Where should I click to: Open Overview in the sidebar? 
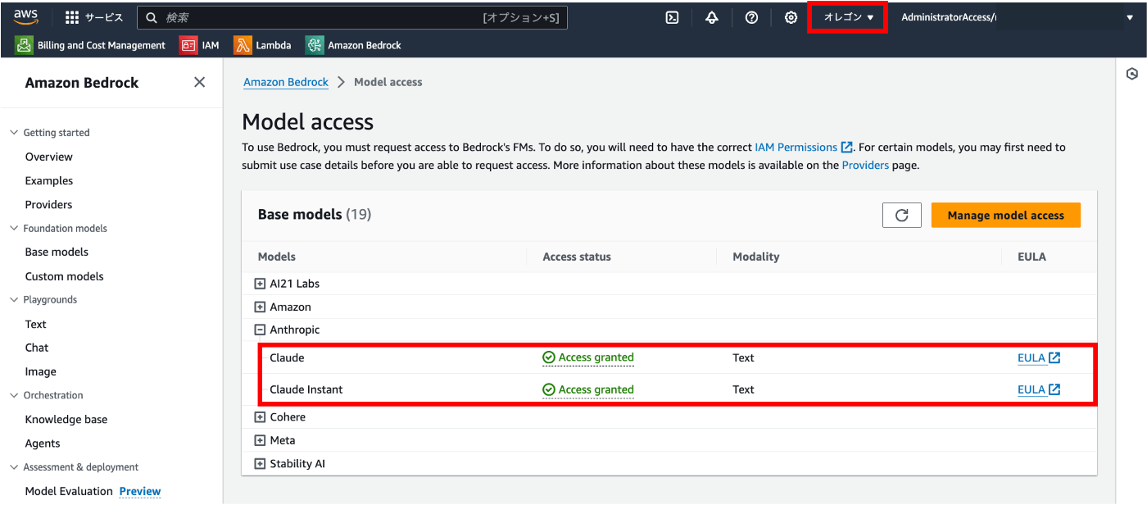(x=49, y=157)
